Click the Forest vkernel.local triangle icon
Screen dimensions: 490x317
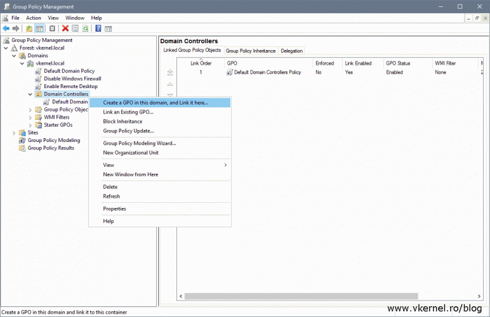pyautogui.click(x=14, y=48)
